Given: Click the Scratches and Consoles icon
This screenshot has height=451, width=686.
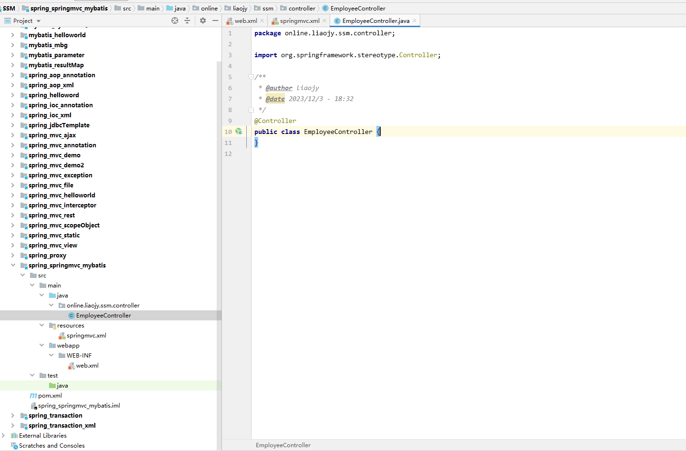Looking at the screenshot, I should tap(14, 446).
